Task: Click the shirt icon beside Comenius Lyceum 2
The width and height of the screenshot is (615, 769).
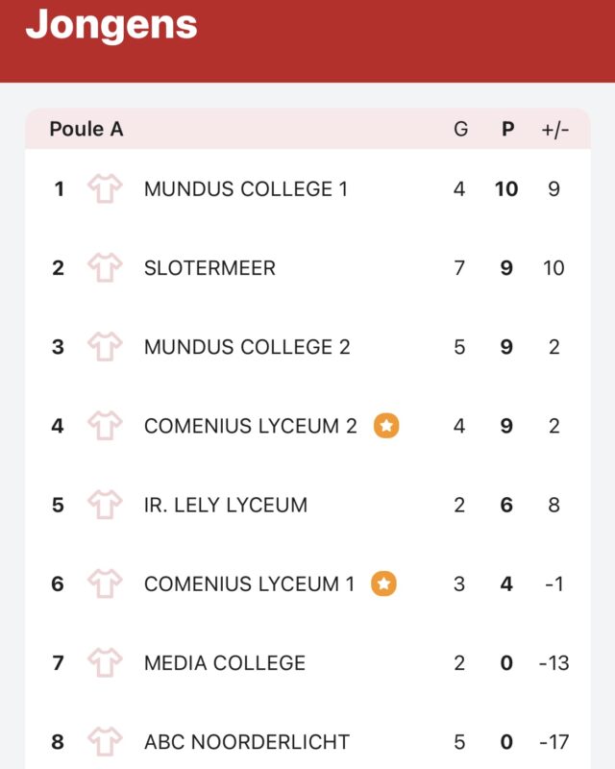Action: (105, 426)
